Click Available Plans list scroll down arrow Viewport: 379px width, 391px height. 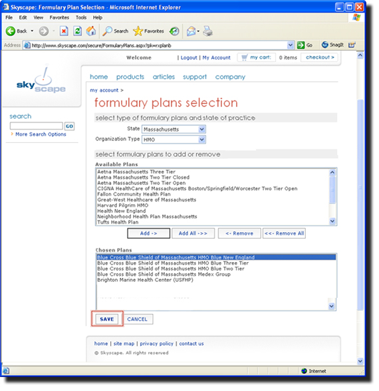pyautogui.click(x=332, y=221)
